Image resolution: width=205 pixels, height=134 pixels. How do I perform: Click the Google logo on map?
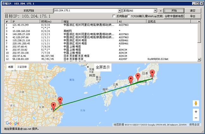[12, 123]
